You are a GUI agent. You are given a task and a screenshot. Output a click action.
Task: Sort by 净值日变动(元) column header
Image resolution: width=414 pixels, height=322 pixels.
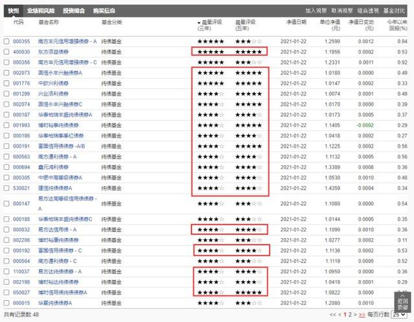361,25
